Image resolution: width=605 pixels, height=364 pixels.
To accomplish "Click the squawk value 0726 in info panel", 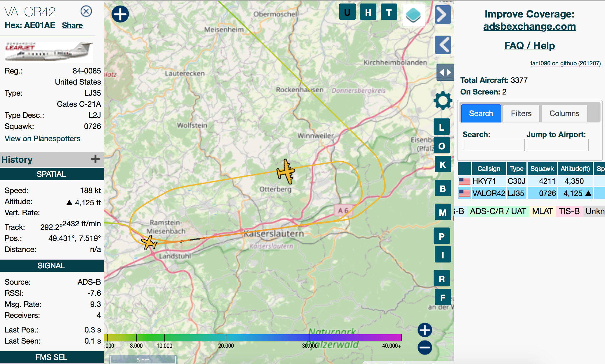I will (x=92, y=126).
